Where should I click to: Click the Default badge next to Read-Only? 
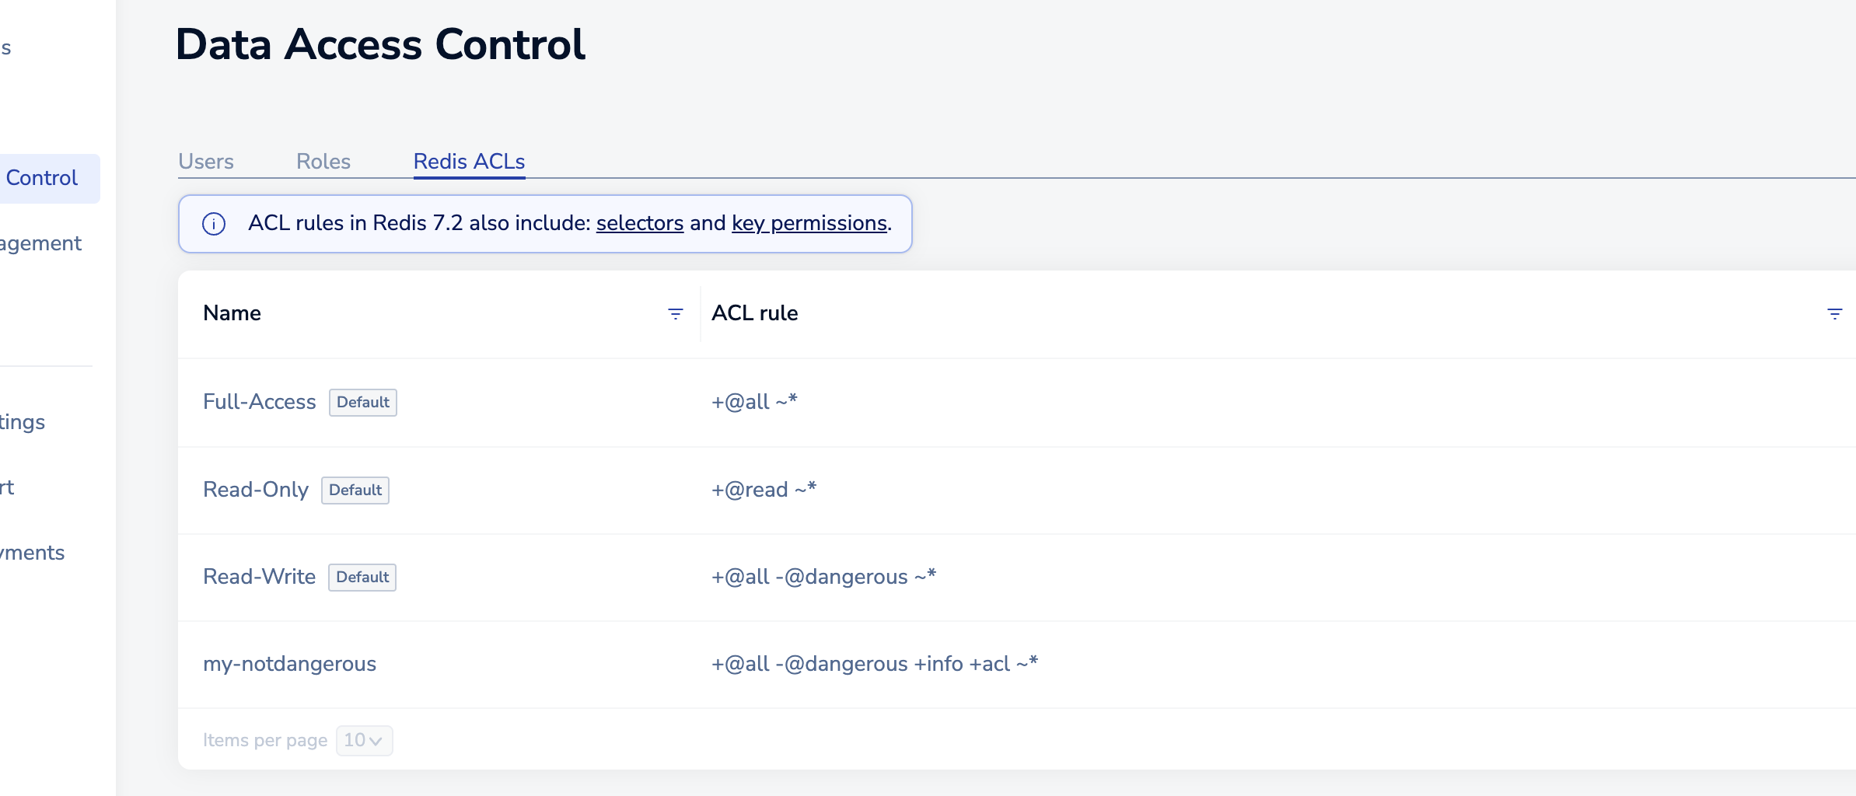(x=355, y=491)
